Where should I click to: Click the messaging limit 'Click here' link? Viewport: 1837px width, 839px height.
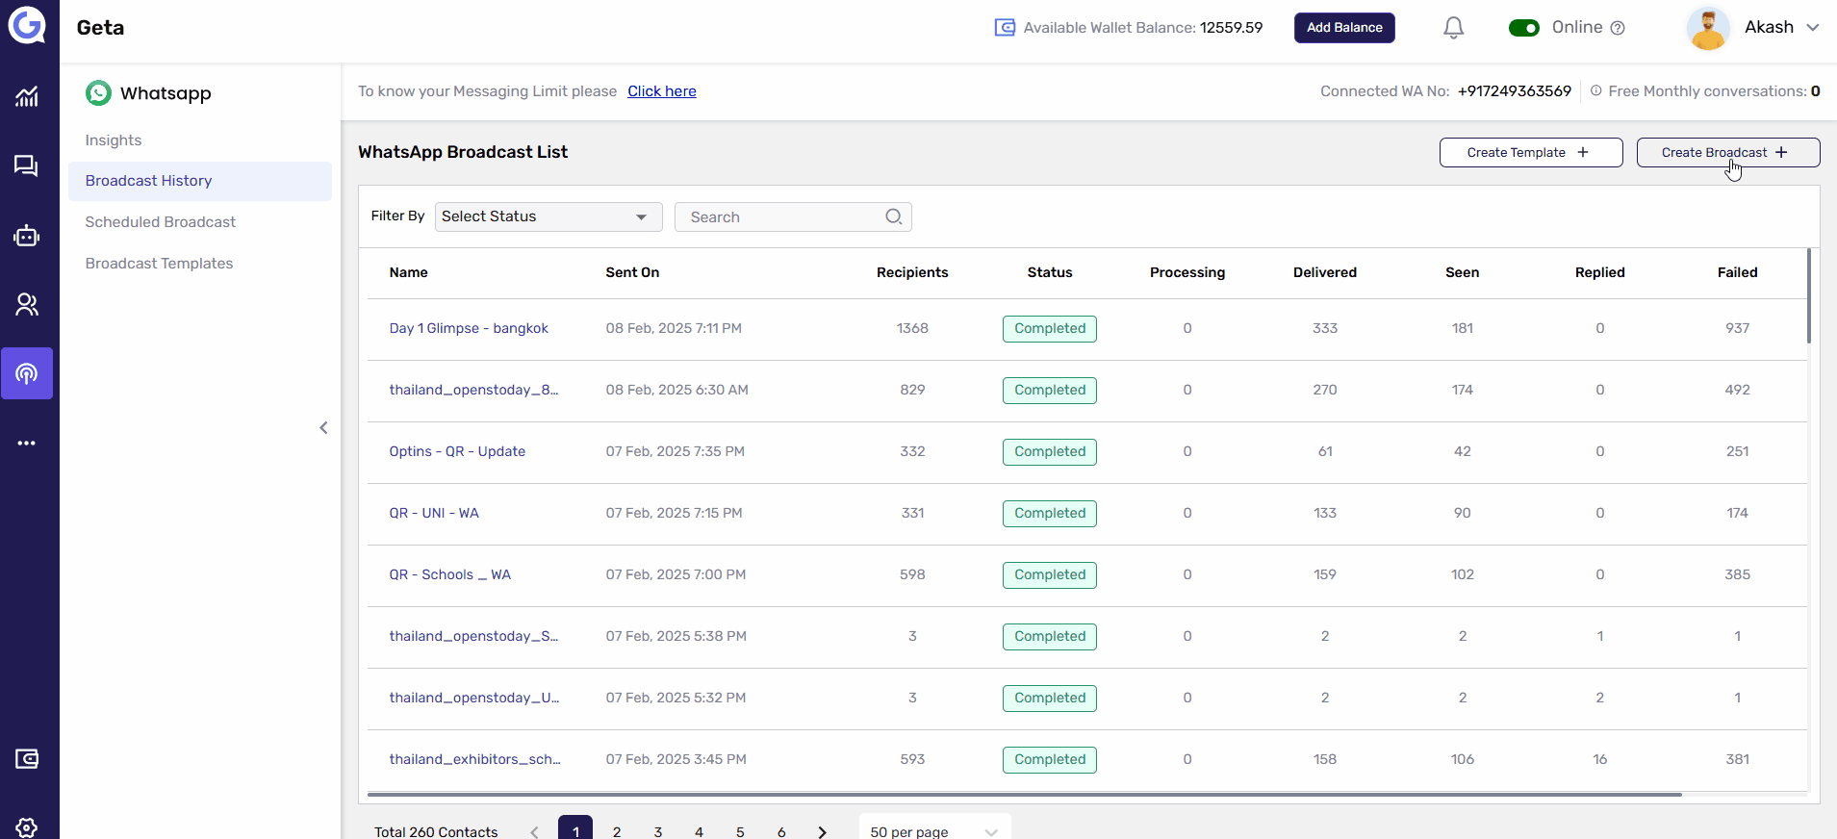(x=661, y=91)
